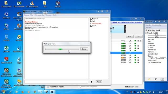Open Mozilla Firefox desktop shortcut
The height and width of the screenshot is (94, 168).
(19, 27)
